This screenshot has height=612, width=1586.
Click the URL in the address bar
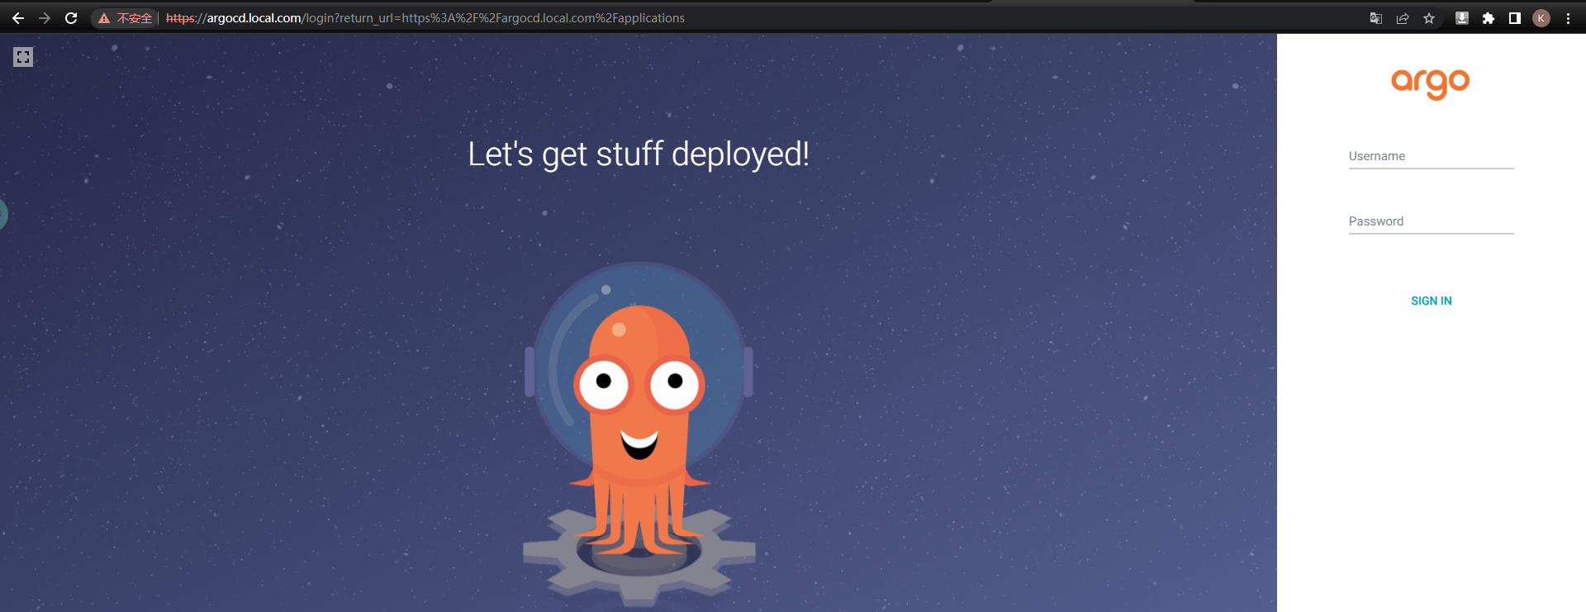tap(425, 18)
